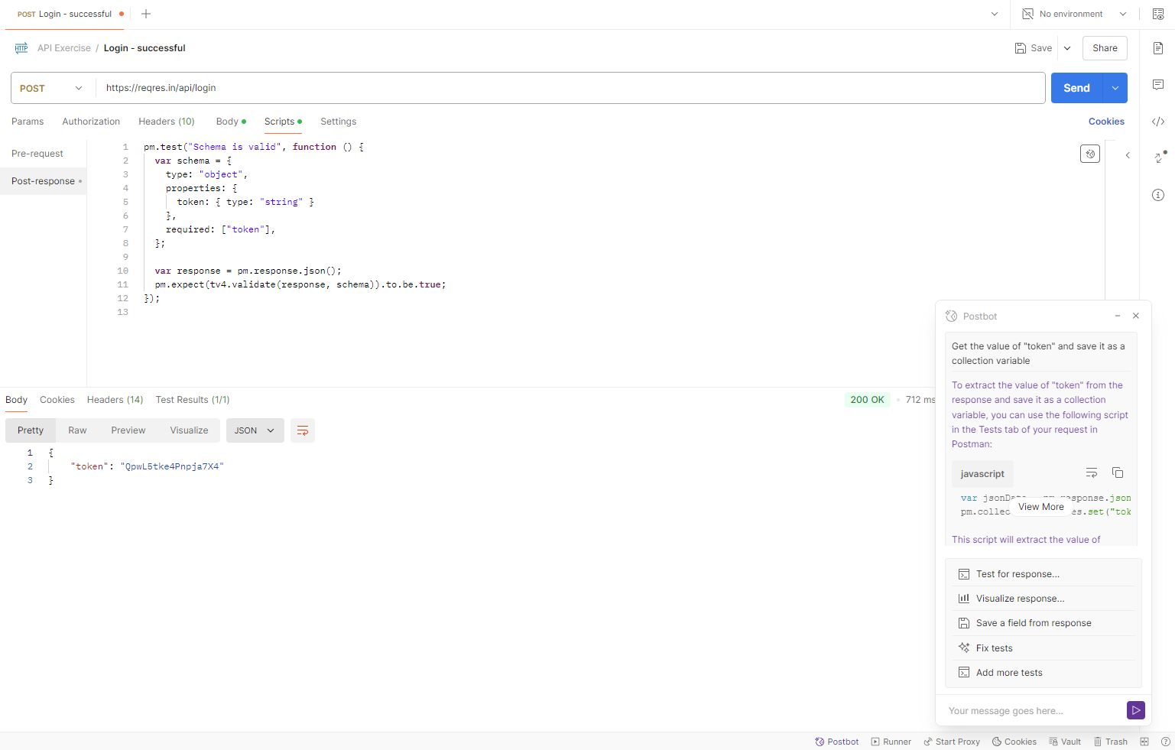
Task: Click the request info icon in sidebar
Action: 1158,195
